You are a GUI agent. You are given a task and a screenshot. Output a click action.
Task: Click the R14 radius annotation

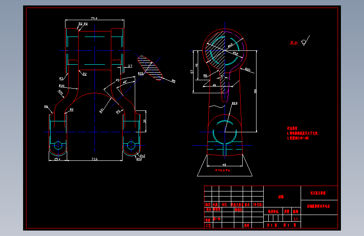139,159
